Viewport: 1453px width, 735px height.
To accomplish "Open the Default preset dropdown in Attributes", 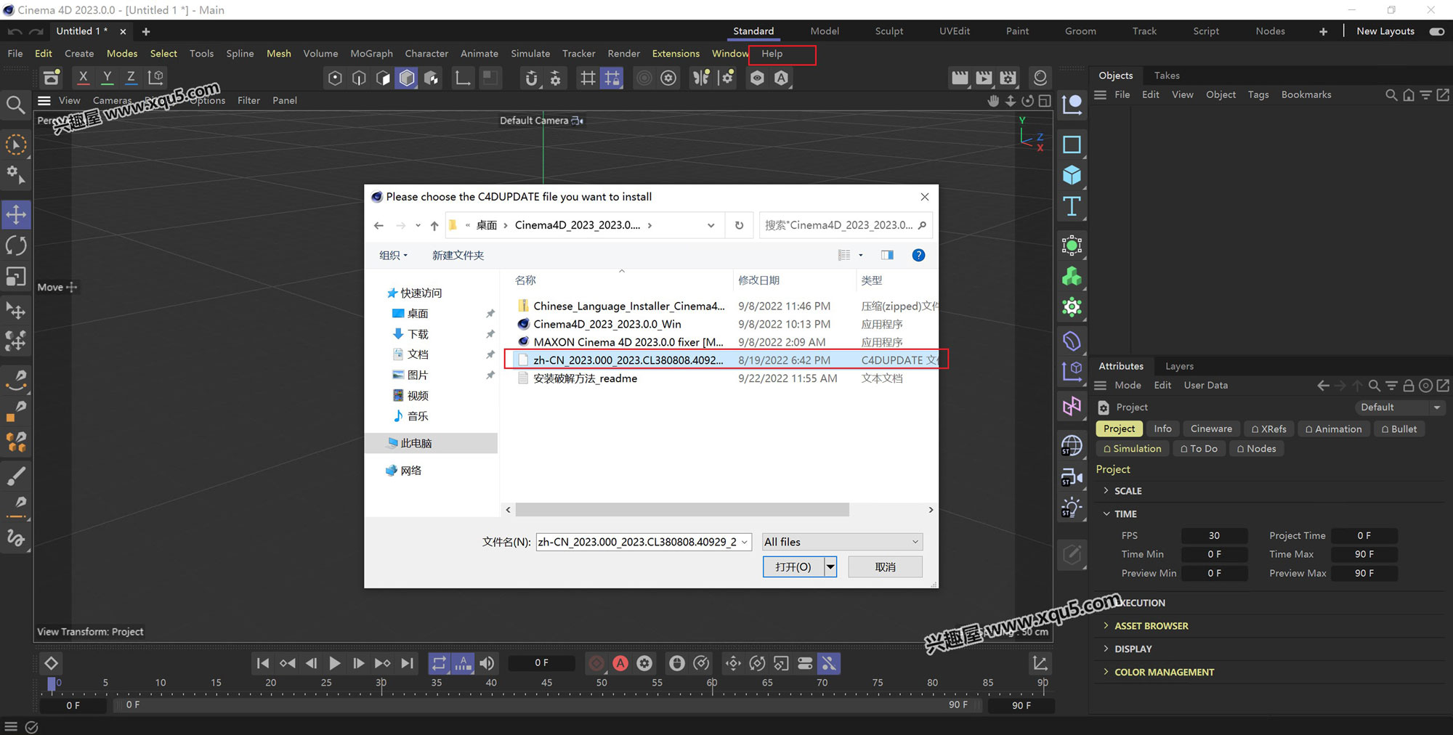I will pos(1399,407).
